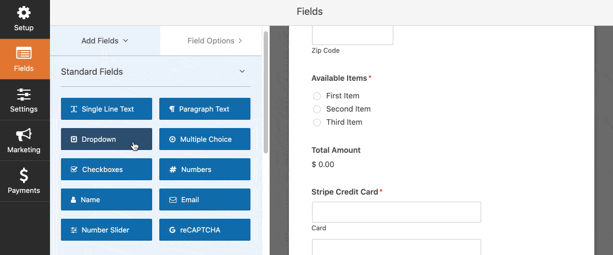Image resolution: width=613 pixels, height=255 pixels.
Task: Add a Number Slider field
Action: 107,230
